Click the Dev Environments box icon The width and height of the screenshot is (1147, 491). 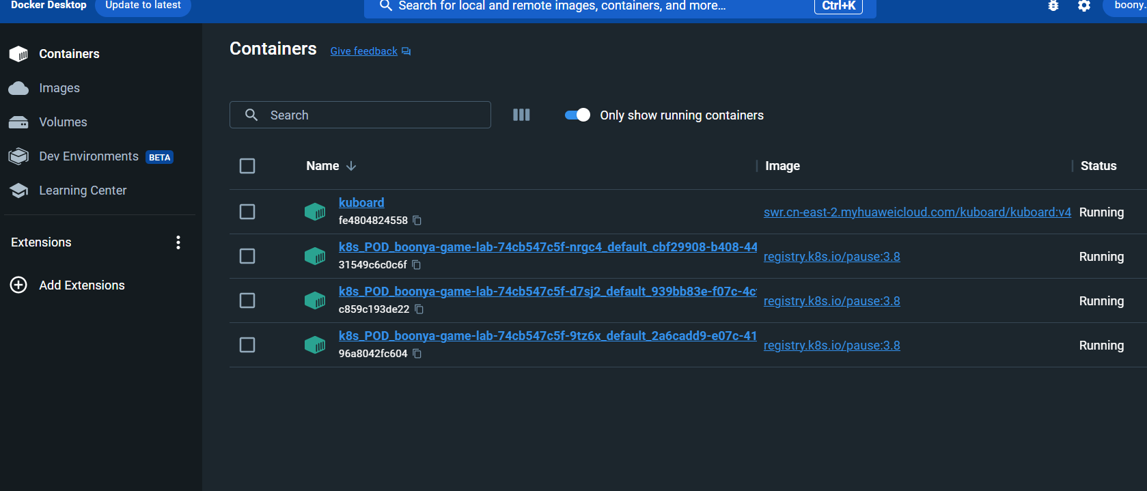click(x=18, y=156)
